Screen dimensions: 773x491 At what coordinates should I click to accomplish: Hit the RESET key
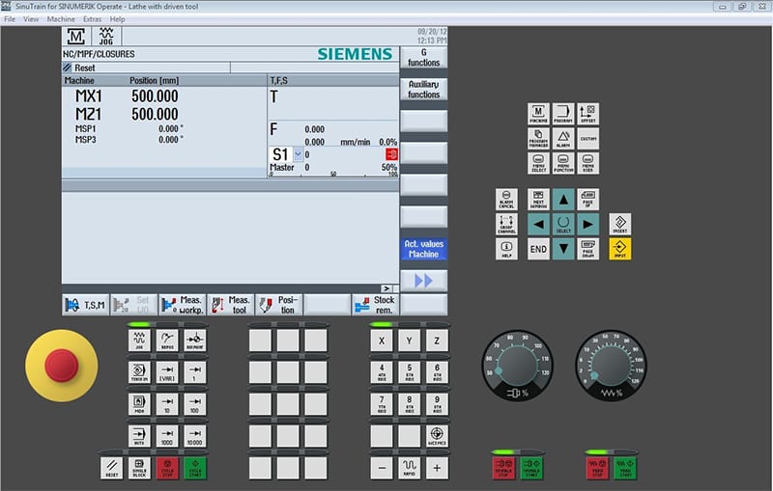coord(111,468)
